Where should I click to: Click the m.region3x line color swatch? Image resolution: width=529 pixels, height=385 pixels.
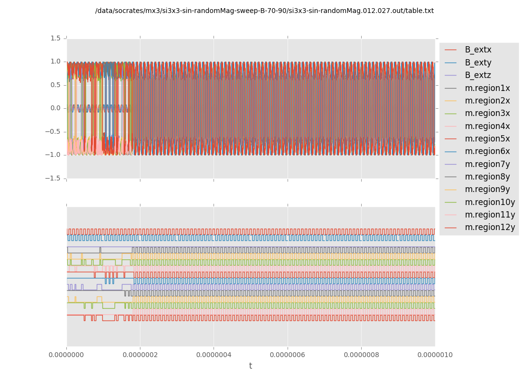pyautogui.click(x=451, y=114)
